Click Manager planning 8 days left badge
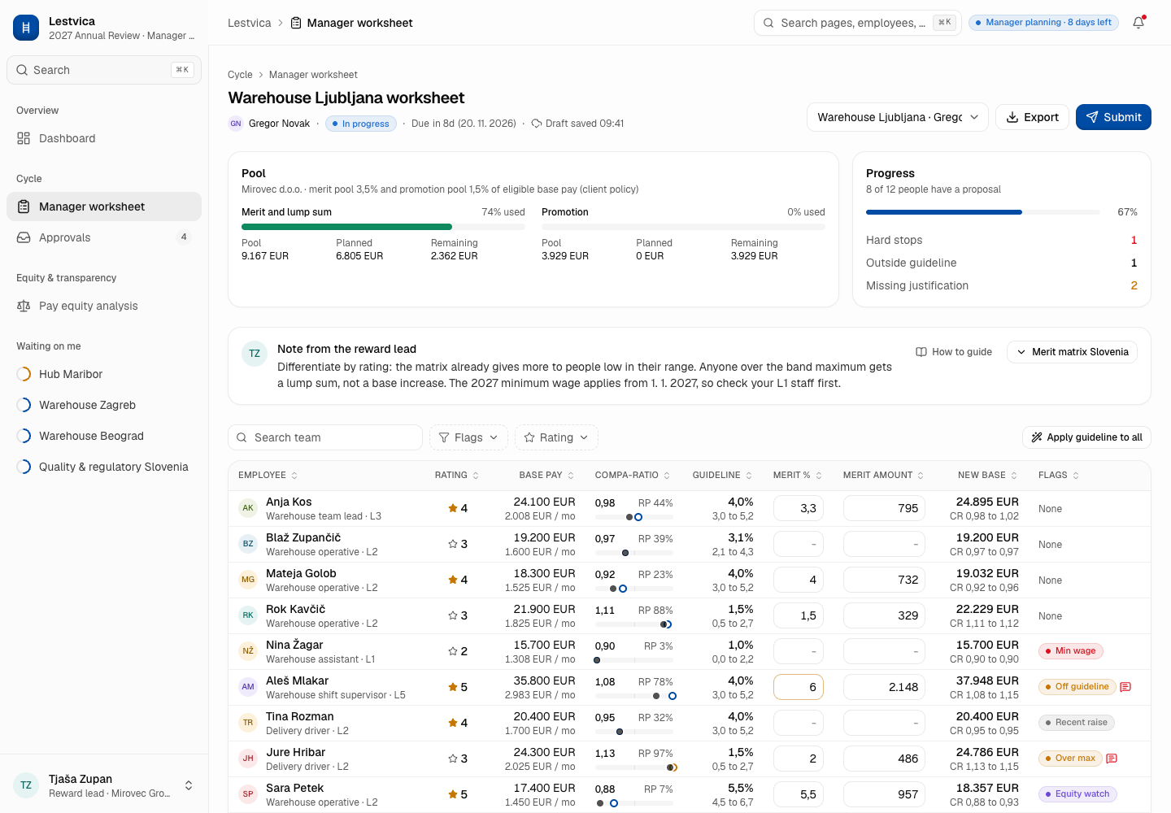 coord(1043,23)
